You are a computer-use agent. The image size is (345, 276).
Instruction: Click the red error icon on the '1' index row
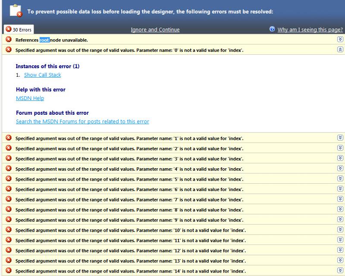click(x=9, y=138)
